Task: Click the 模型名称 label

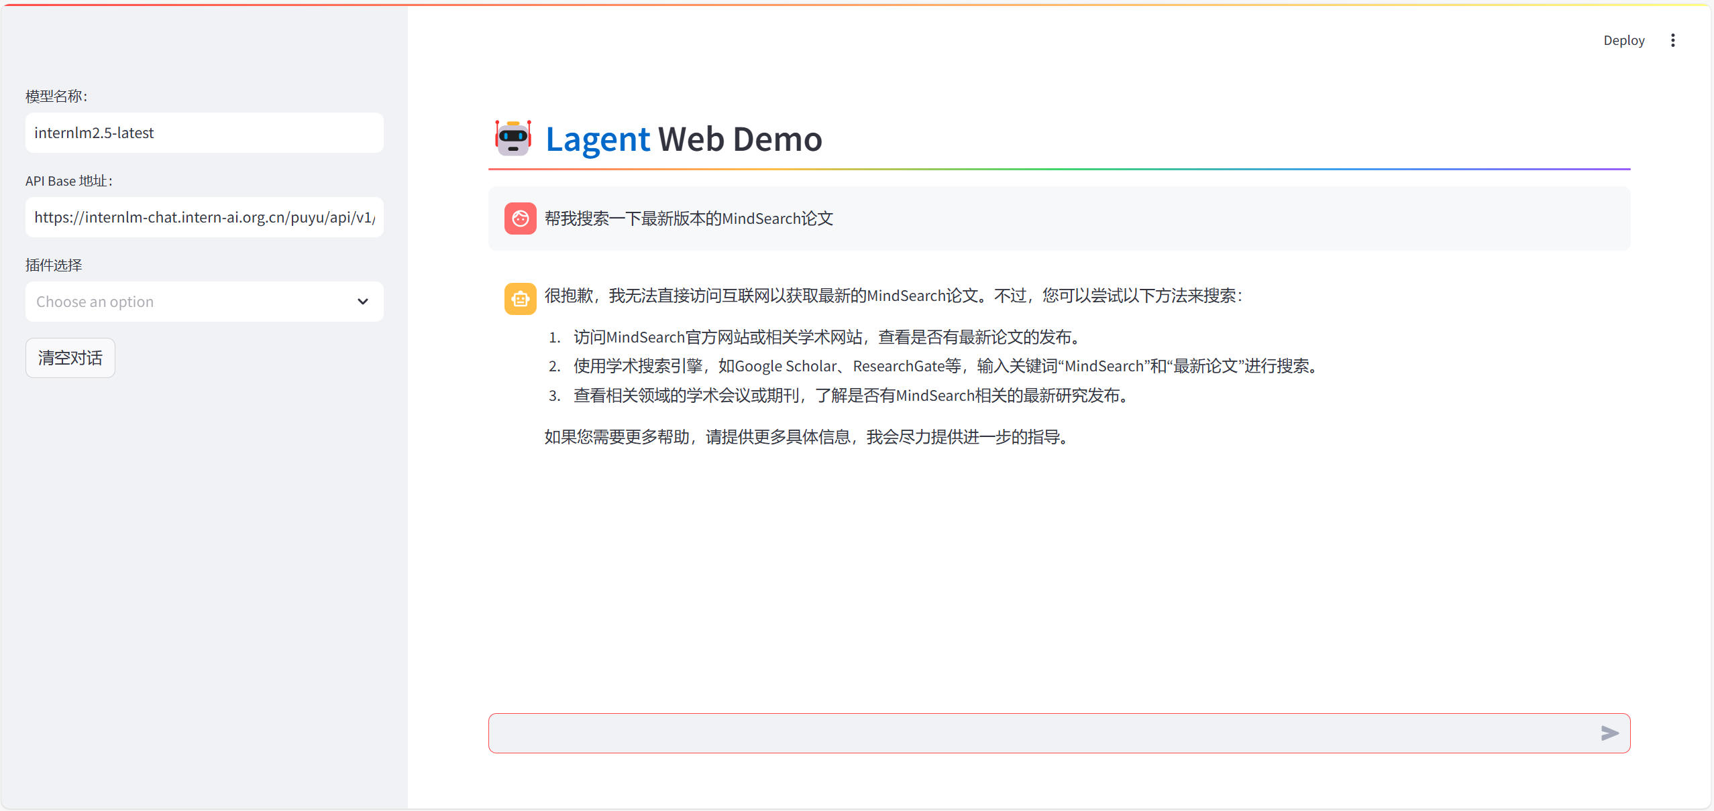Action: click(x=56, y=97)
